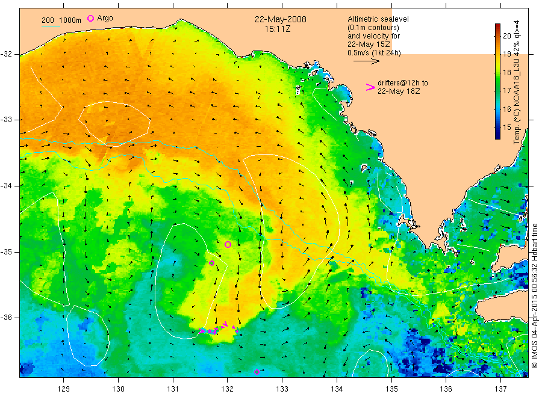Click the 'and velocity for' caption line

[373, 36]
